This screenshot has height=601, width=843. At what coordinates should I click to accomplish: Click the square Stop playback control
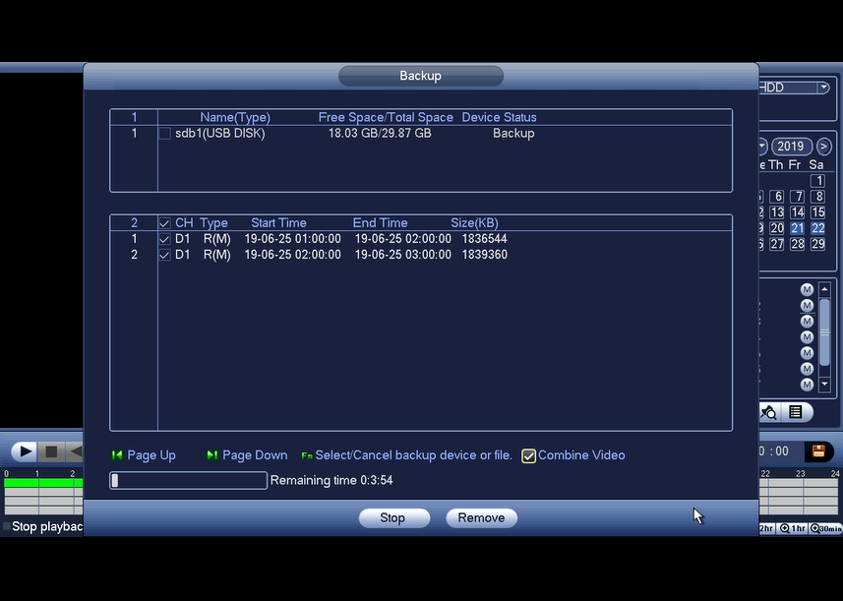51,451
